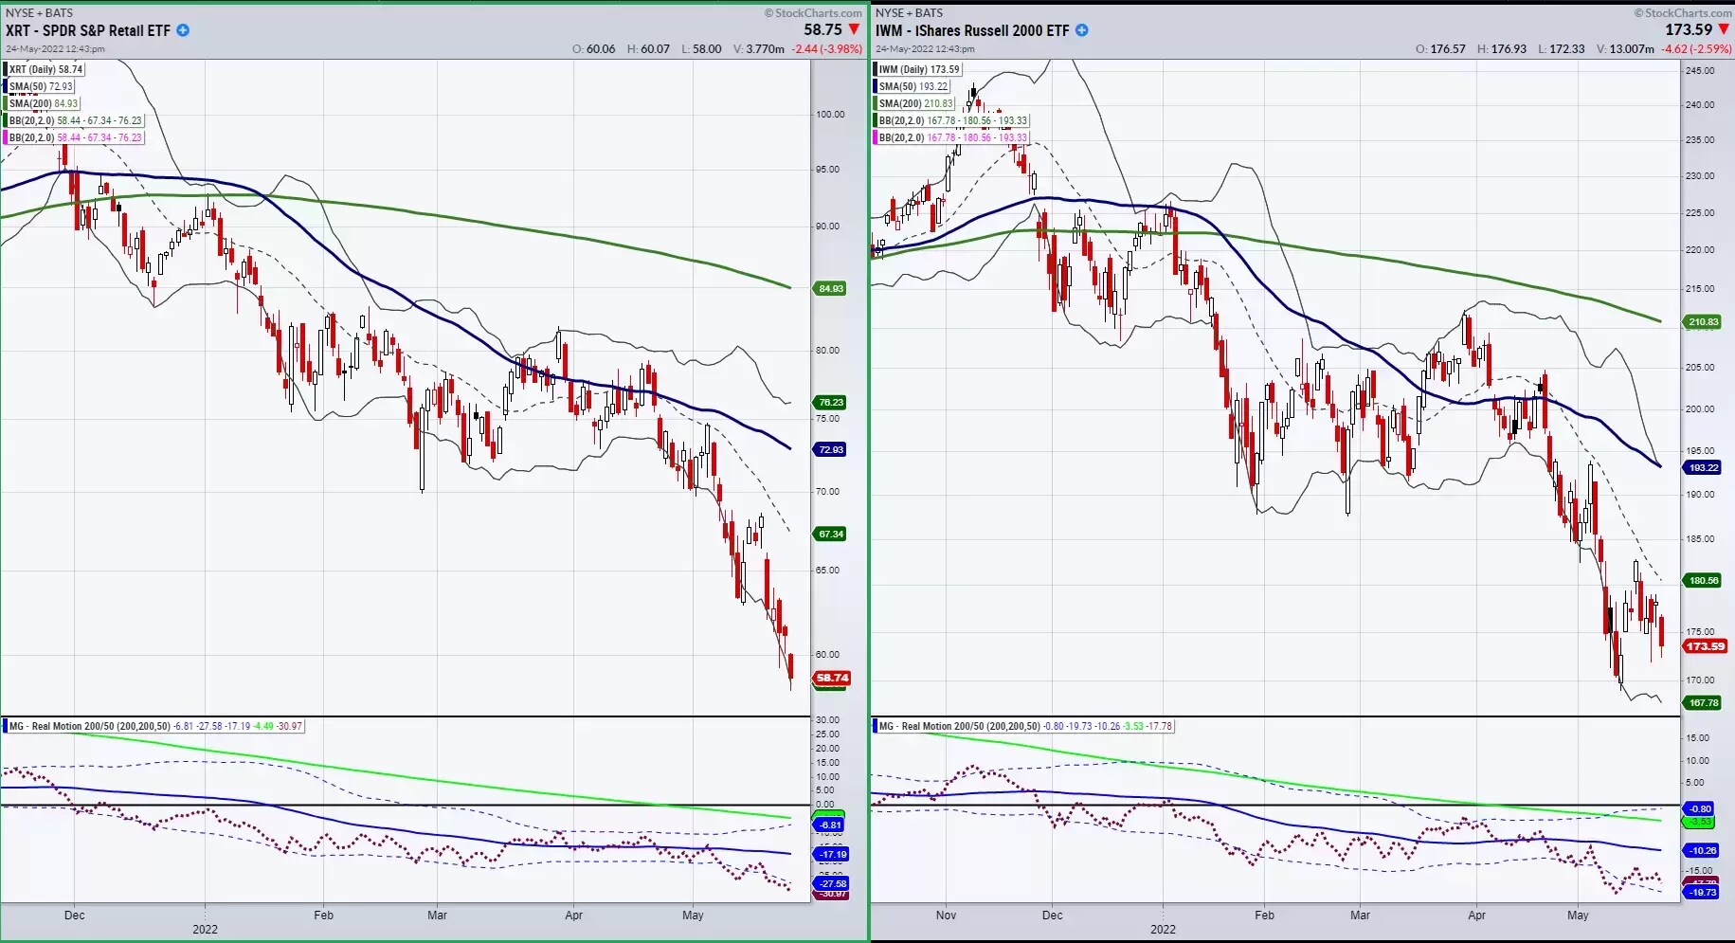Viewport: 1735px width, 943px height.
Task: Click the blue plus icon beside XRT title
Action: point(183,30)
